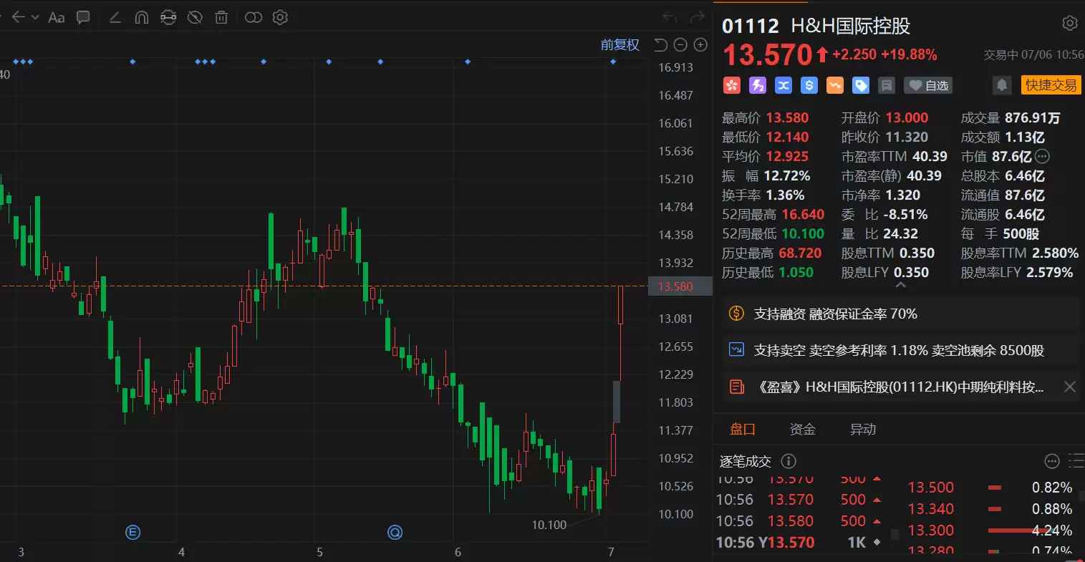The height and width of the screenshot is (562, 1085).
Task: Click the blue price tag badge
Action: pyautogui.click(x=861, y=86)
